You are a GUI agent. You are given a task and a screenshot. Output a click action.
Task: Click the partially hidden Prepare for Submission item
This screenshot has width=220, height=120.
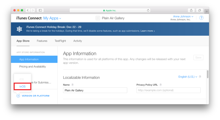pos(41,82)
